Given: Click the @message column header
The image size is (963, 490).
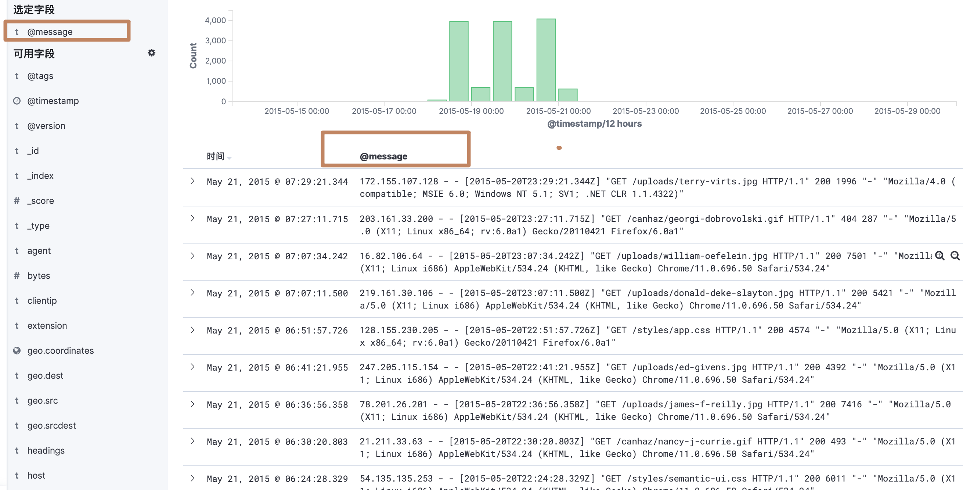Looking at the screenshot, I should pyautogui.click(x=383, y=156).
